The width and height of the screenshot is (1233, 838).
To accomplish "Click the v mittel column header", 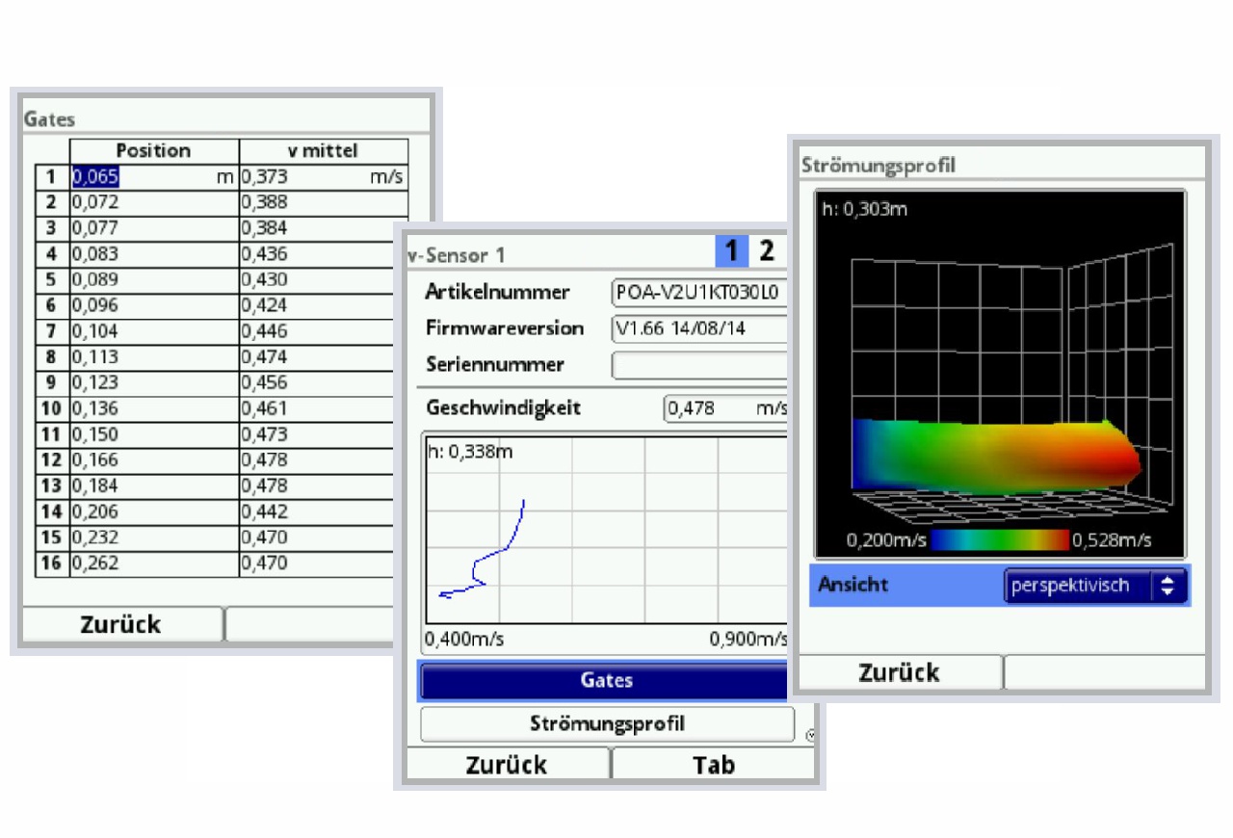I will click(324, 151).
